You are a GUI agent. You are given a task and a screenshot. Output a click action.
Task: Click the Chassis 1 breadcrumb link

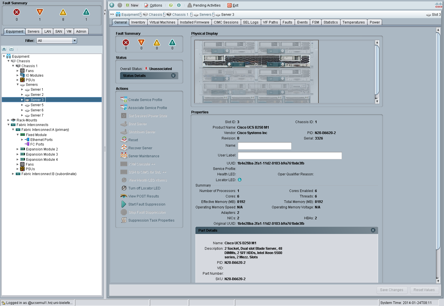click(x=180, y=15)
